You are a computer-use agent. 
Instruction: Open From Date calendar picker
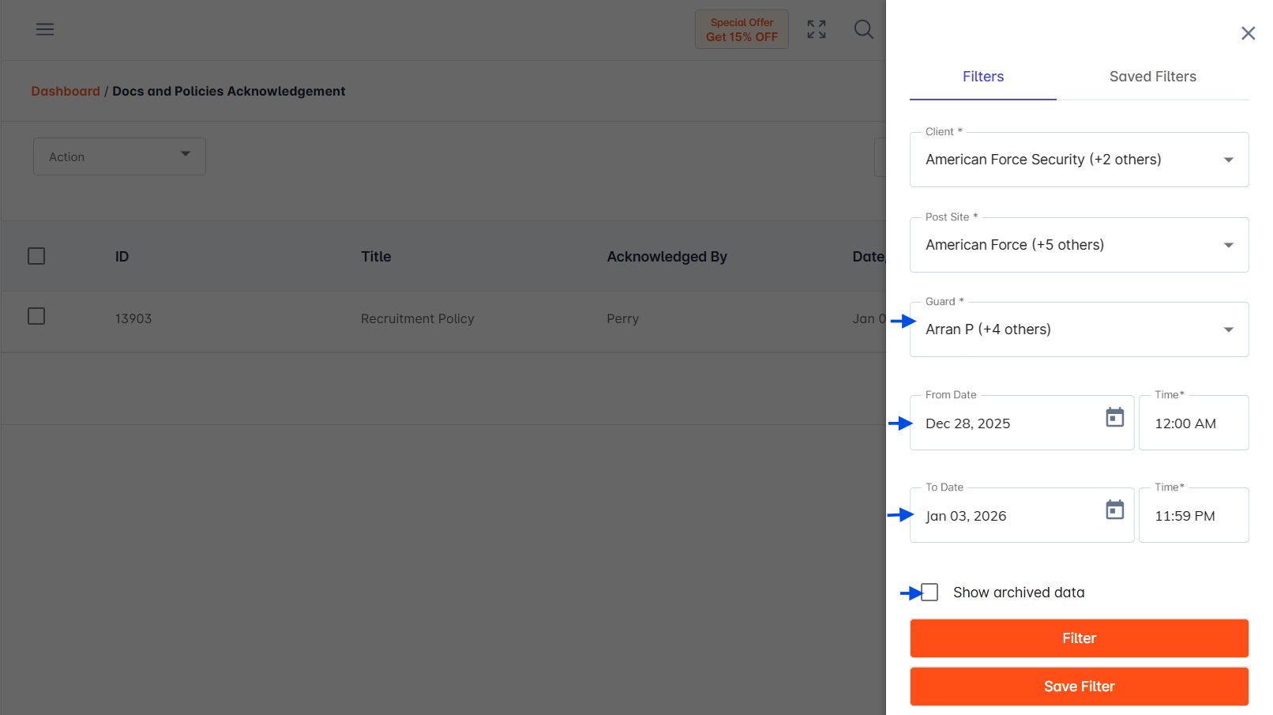pyautogui.click(x=1114, y=417)
